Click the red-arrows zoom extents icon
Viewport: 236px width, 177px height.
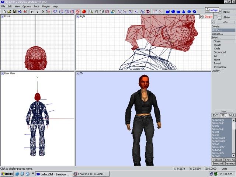point(107,11)
